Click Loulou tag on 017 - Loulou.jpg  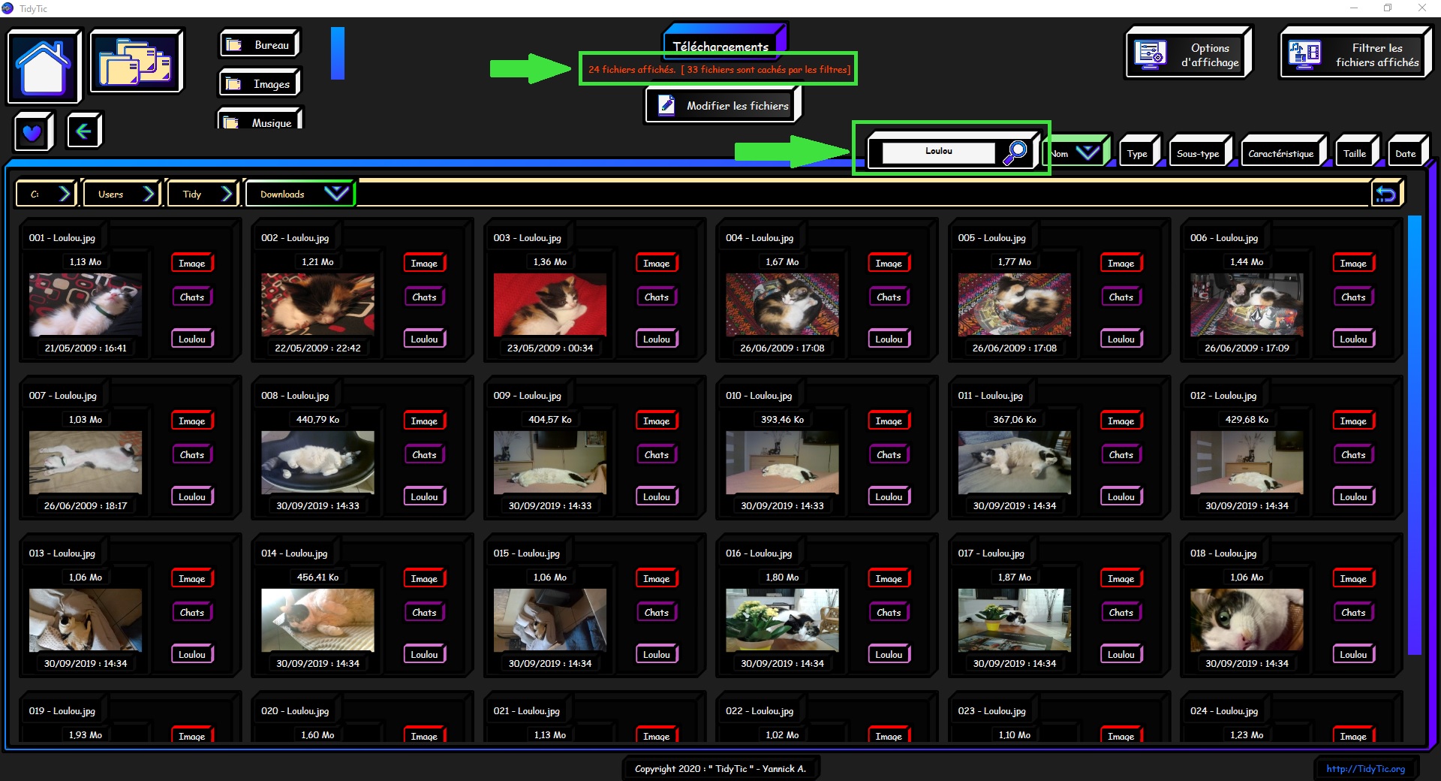(x=1121, y=655)
